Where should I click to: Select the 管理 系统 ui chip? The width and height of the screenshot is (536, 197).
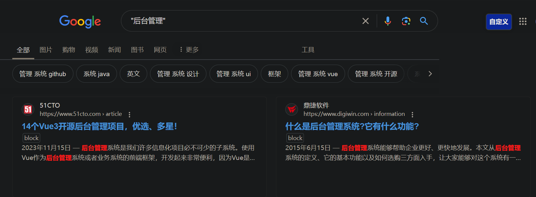[234, 74]
